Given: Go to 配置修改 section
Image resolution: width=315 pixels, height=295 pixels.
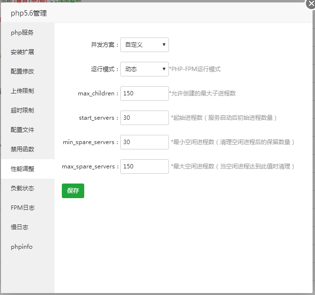Looking at the screenshot, I should (28, 72).
